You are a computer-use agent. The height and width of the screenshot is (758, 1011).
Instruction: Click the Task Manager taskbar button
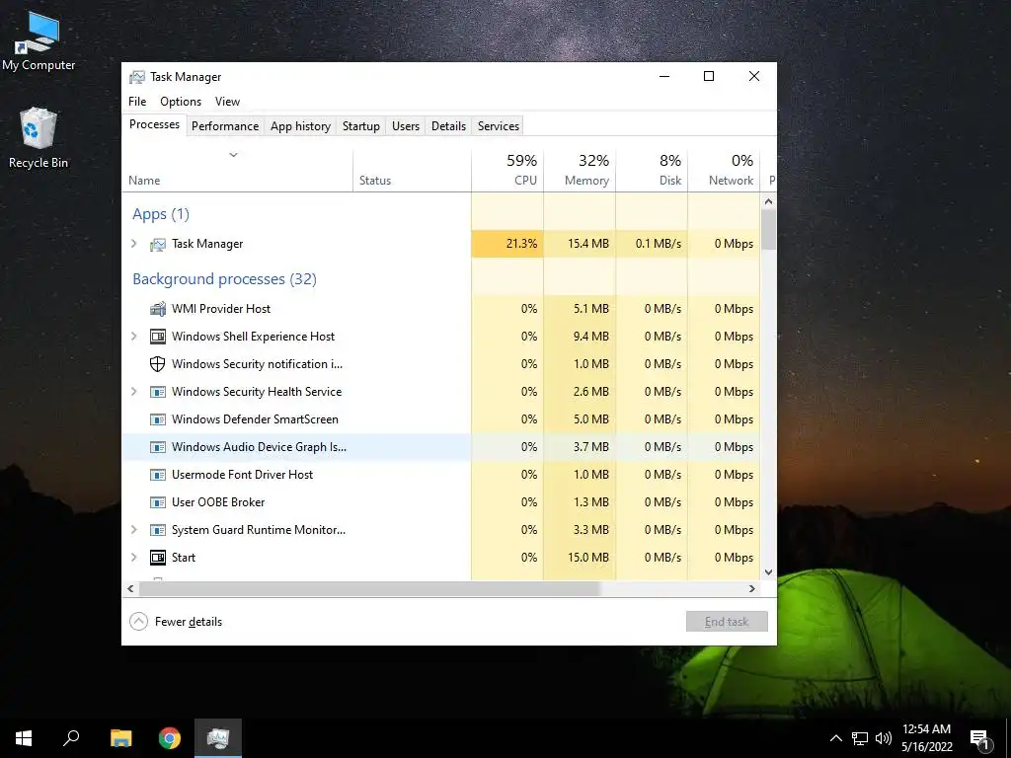click(x=218, y=738)
